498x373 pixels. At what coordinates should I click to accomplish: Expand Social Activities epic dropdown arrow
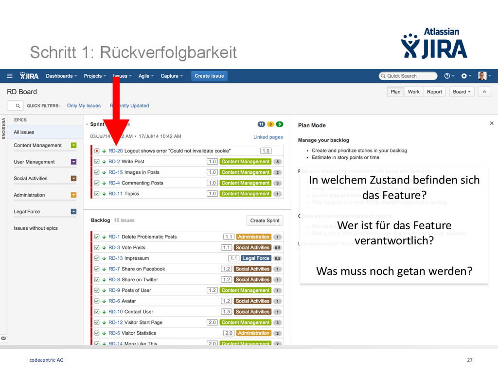point(74,178)
